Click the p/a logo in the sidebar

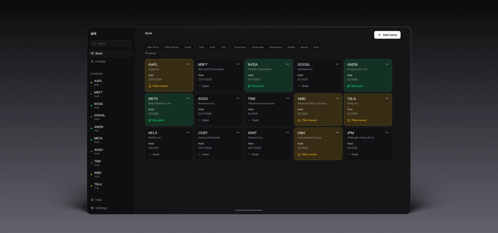[x=94, y=33]
